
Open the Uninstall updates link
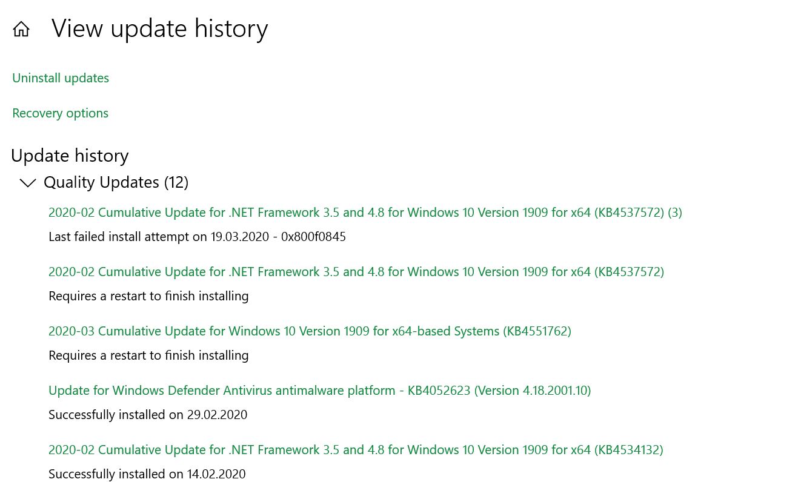point(61,78)
